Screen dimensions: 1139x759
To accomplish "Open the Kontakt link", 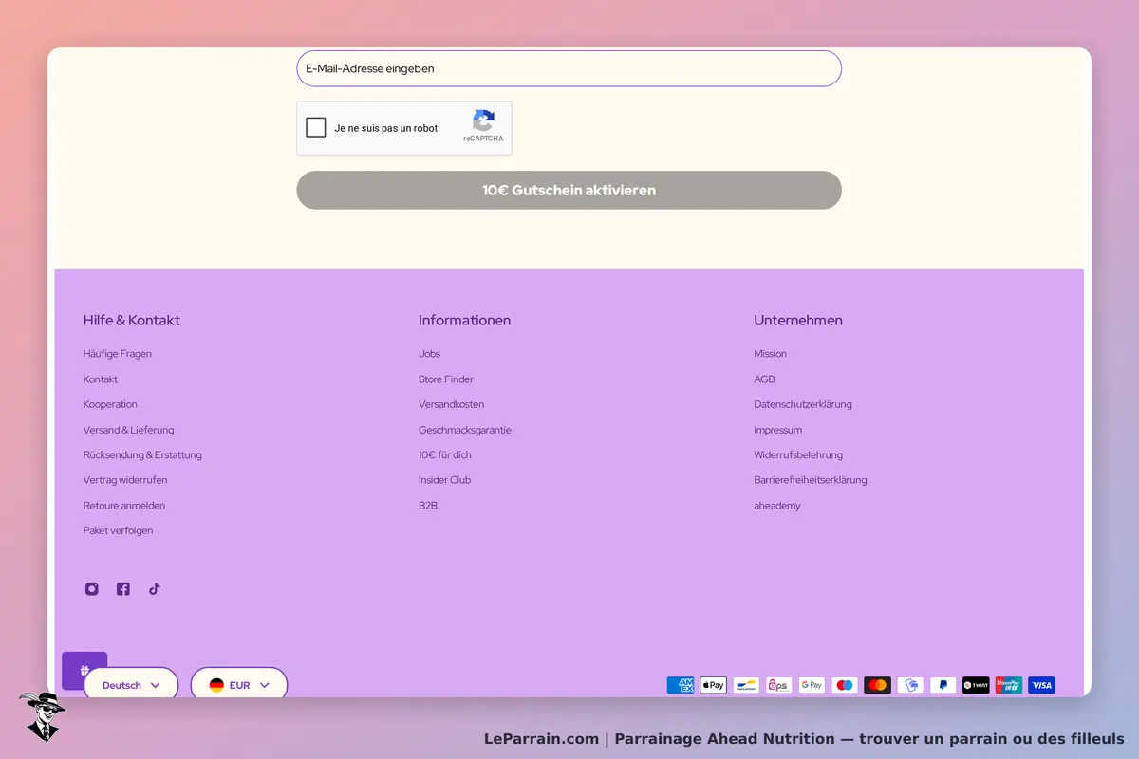I will 101,379.
